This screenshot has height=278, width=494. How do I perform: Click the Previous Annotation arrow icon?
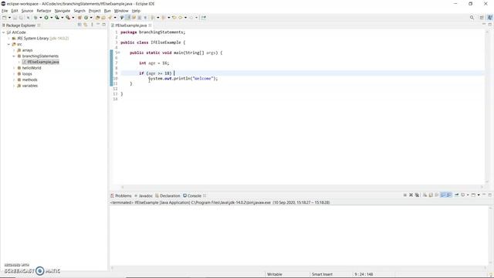click(x=164, y=18)
